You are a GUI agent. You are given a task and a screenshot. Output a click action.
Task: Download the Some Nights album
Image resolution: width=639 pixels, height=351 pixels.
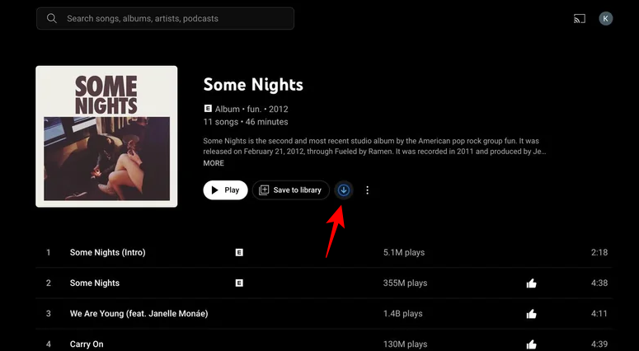pos(344,190)
